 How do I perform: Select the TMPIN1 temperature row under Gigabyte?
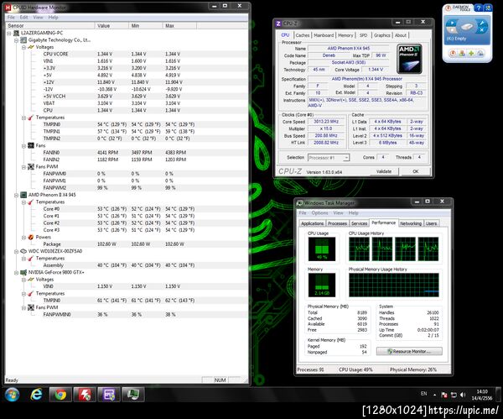point(127,132)
